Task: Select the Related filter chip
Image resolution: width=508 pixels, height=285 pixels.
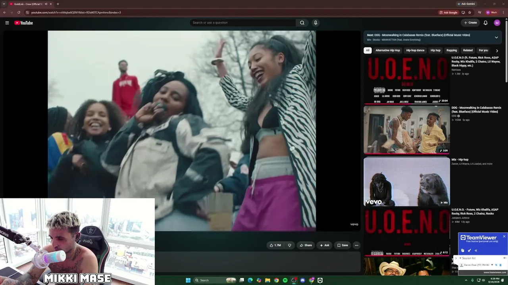Action: [468, 50]
